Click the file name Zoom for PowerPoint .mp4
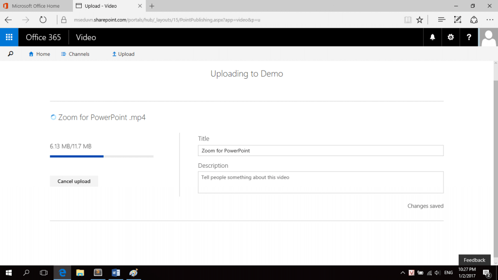Screen dimensions: 498x280 (102, 117)
